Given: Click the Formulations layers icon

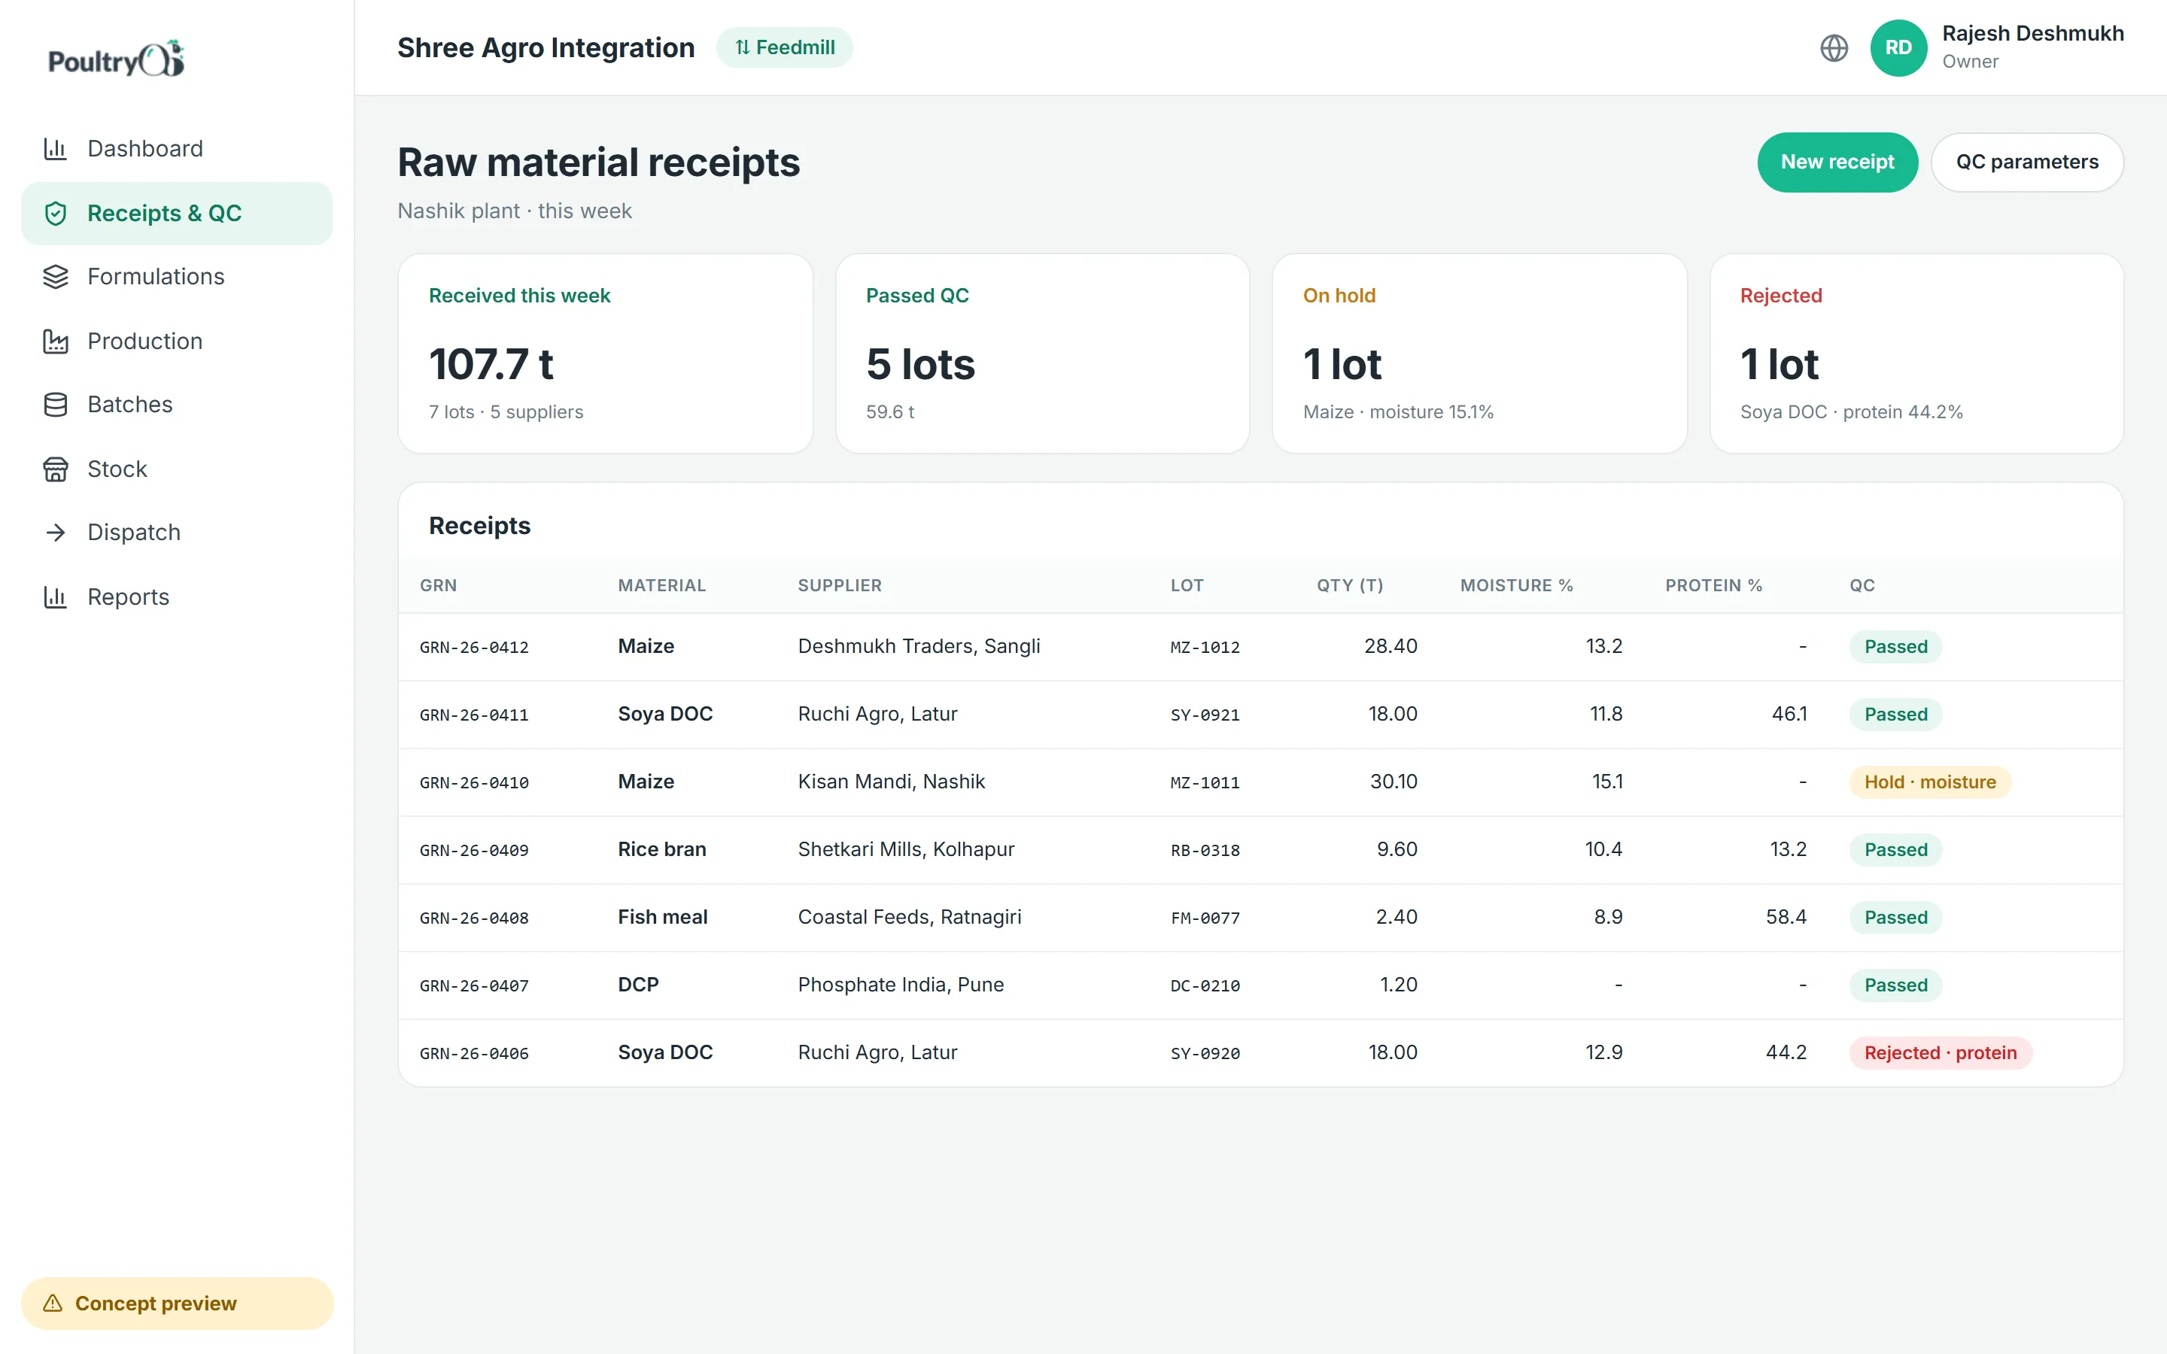Looking at the screenshot, I should click(x=56, y=277).
